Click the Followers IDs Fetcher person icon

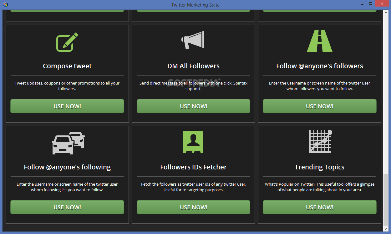pos(193,142)
